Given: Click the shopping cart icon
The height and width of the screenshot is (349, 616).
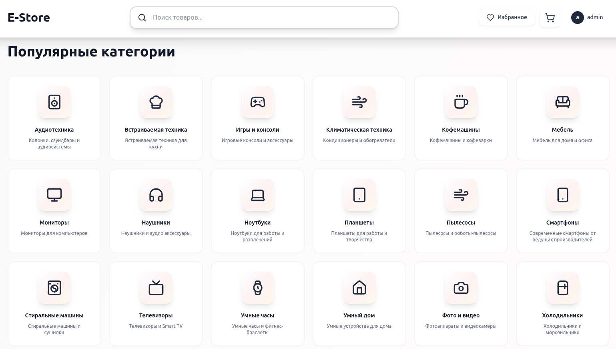Looking at the screenshot, I should (550, 18).
